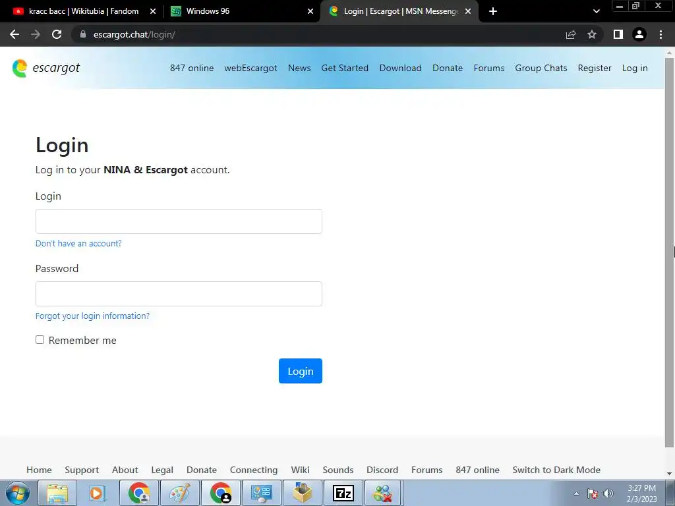Open Forgot your login information? link
Screen dimensions: 675x506
(x=92, y=316)
